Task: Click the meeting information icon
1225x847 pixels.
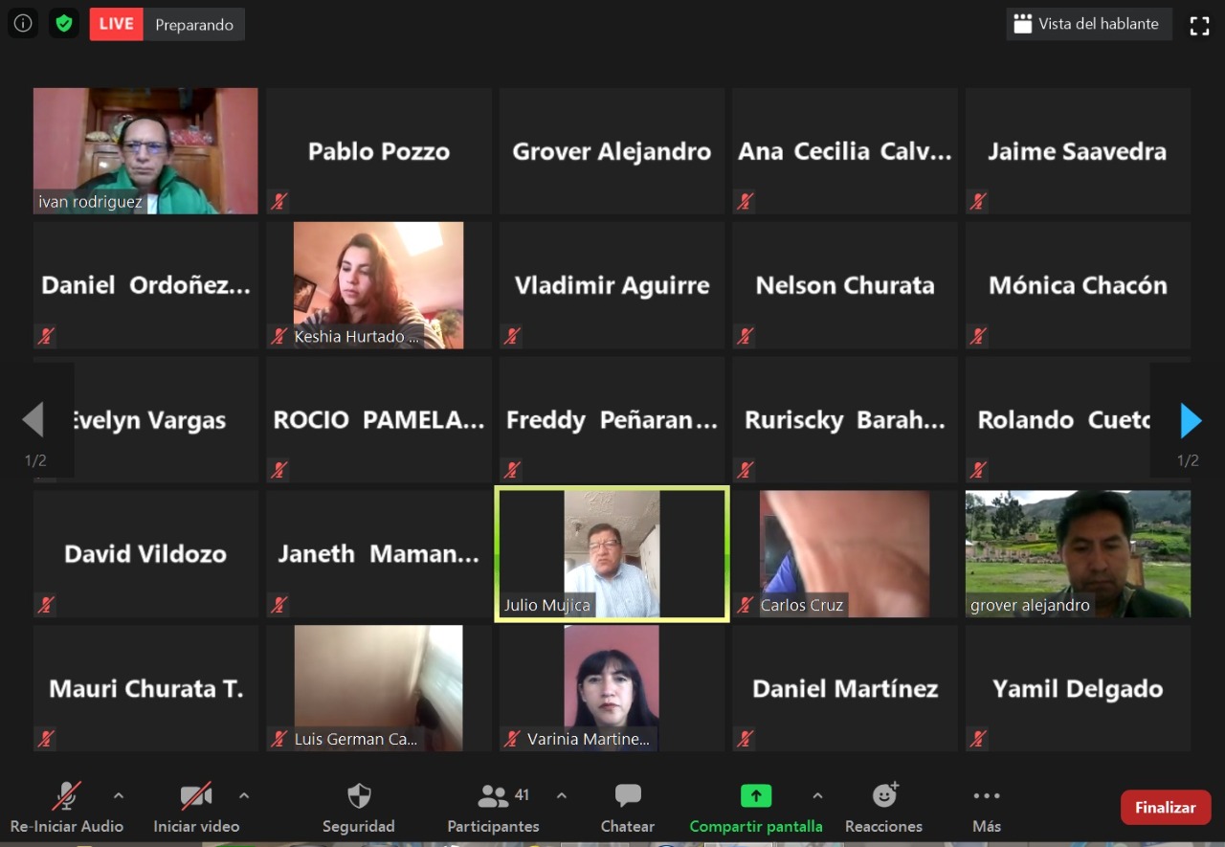Action: tap(23, 24)
